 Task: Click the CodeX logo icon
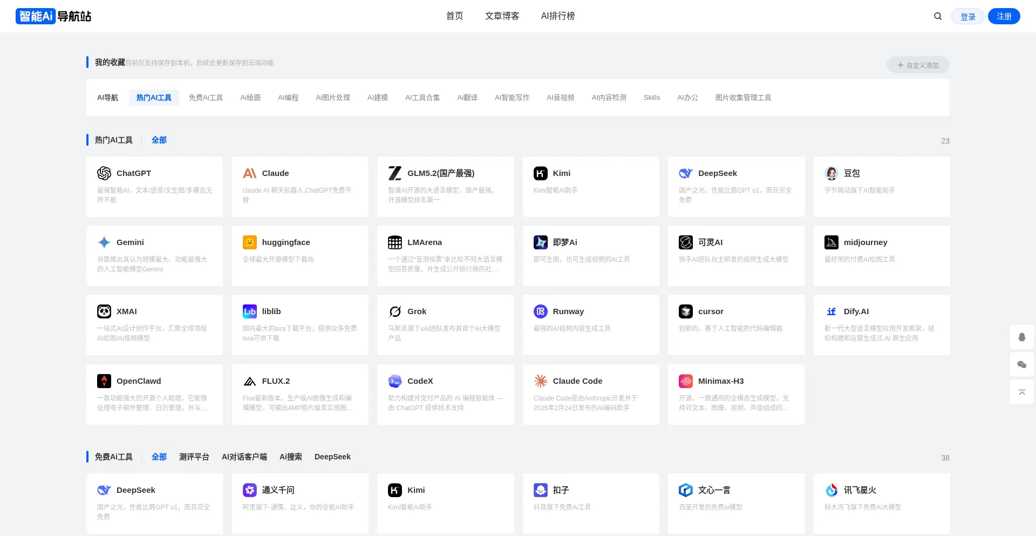click(395, 381)
